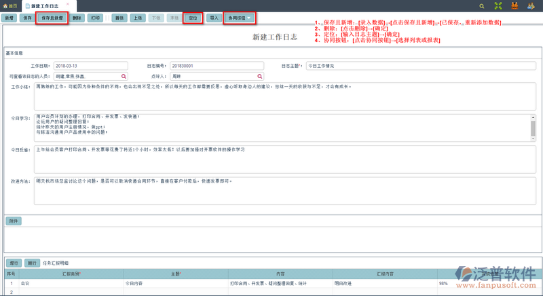Click the 内容 column header

pos(280,274)
